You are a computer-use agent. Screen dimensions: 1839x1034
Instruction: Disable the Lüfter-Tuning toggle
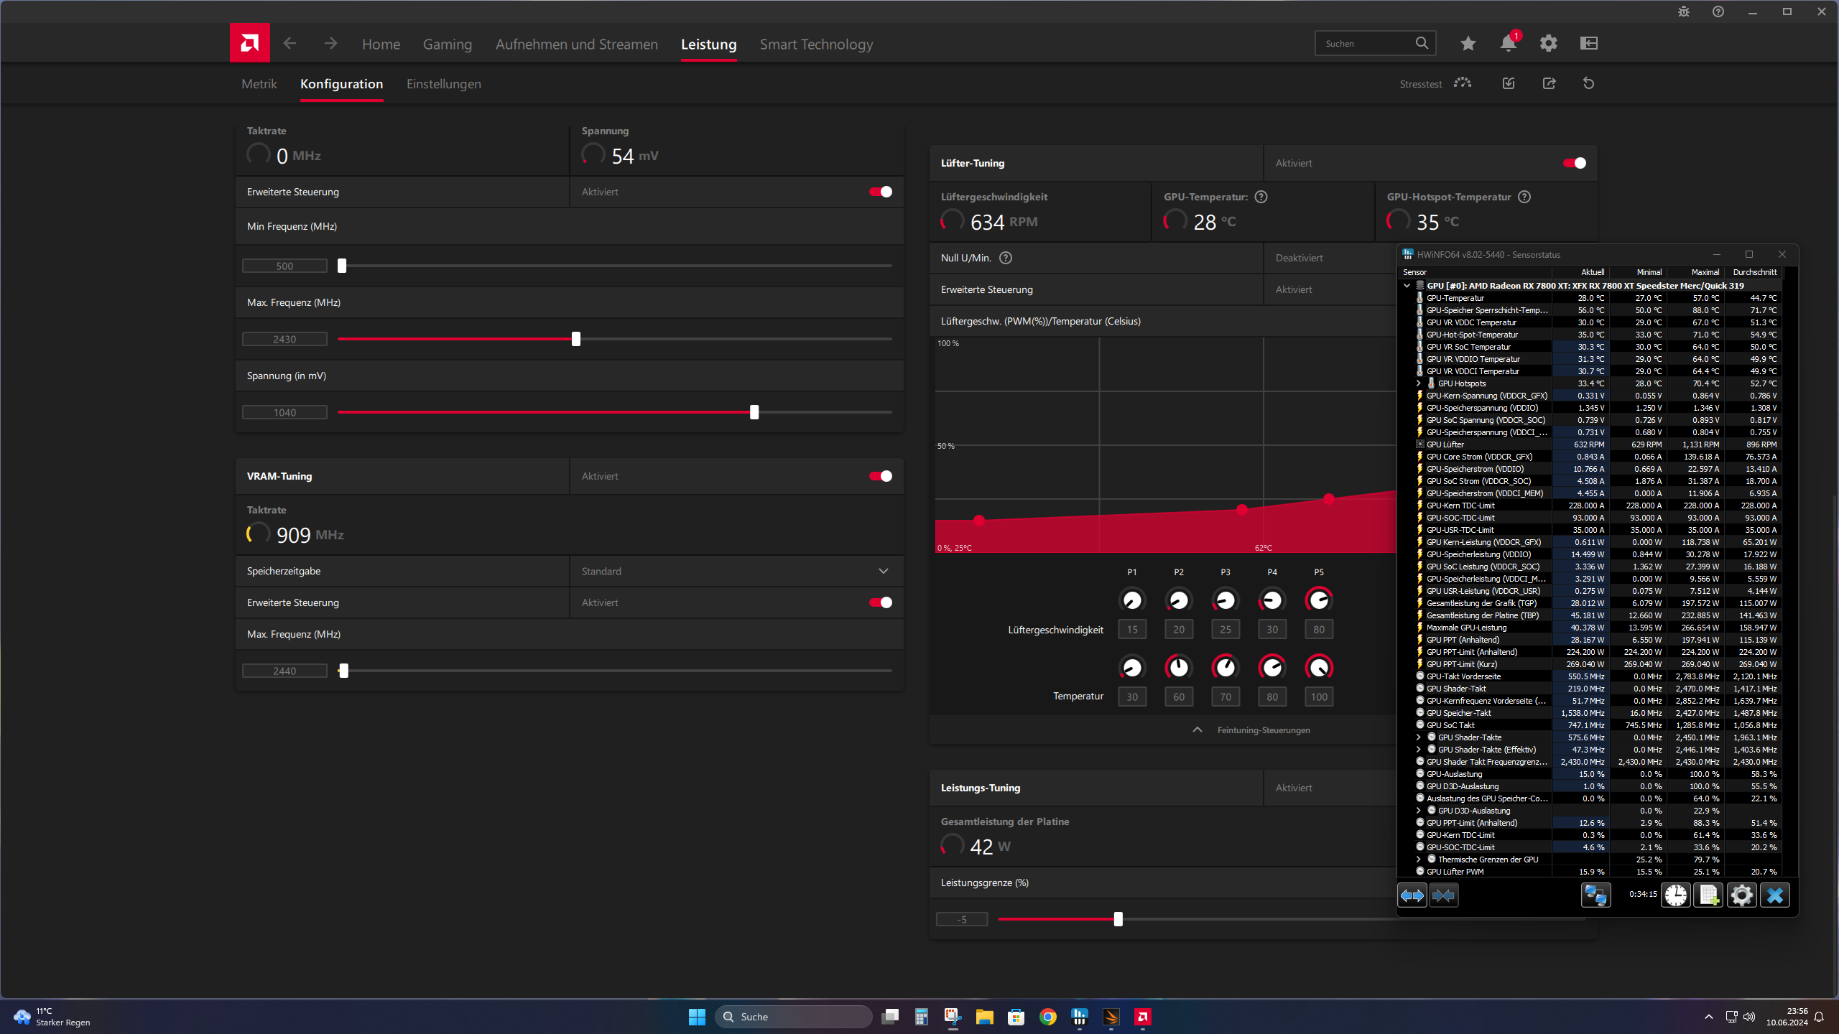[x=1574, y=163]
